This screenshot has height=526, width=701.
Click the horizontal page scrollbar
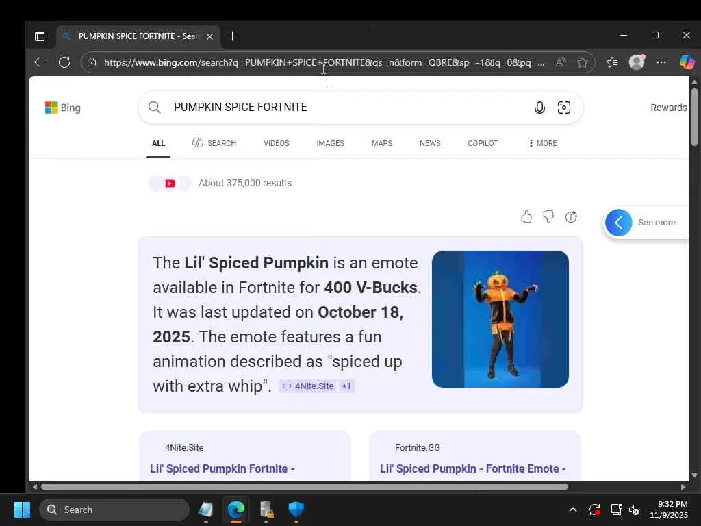pyautogui.click(x=305, y=487)
